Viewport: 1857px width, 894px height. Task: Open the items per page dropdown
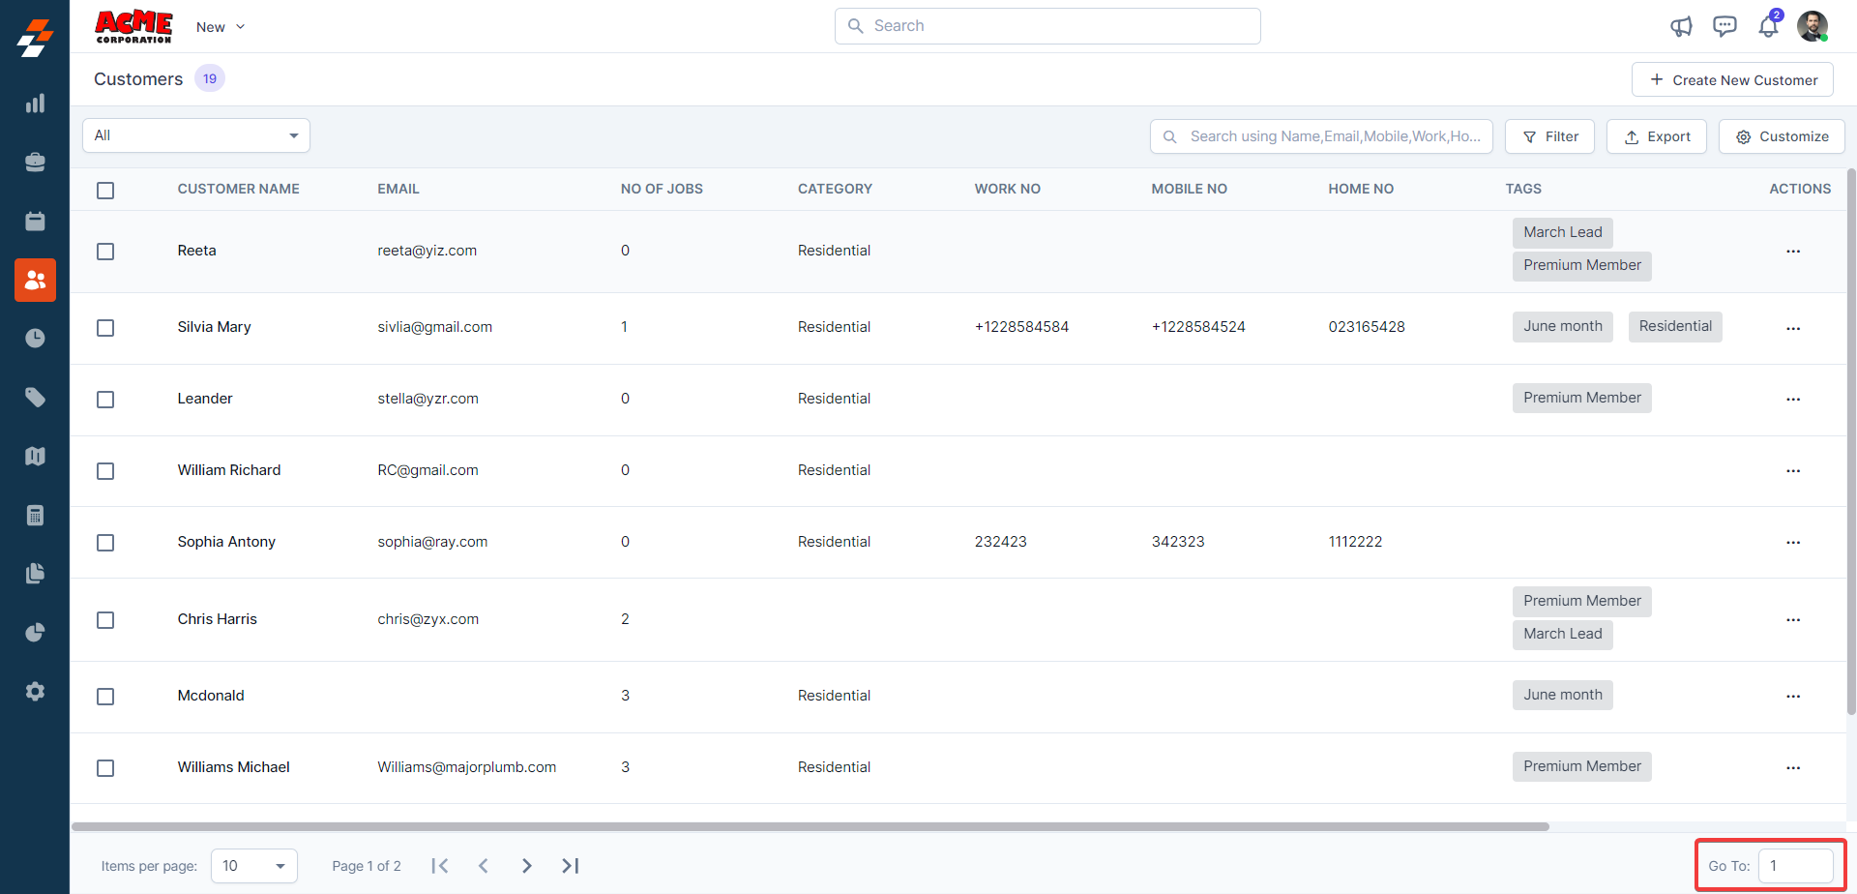click(x=253, y=866)
